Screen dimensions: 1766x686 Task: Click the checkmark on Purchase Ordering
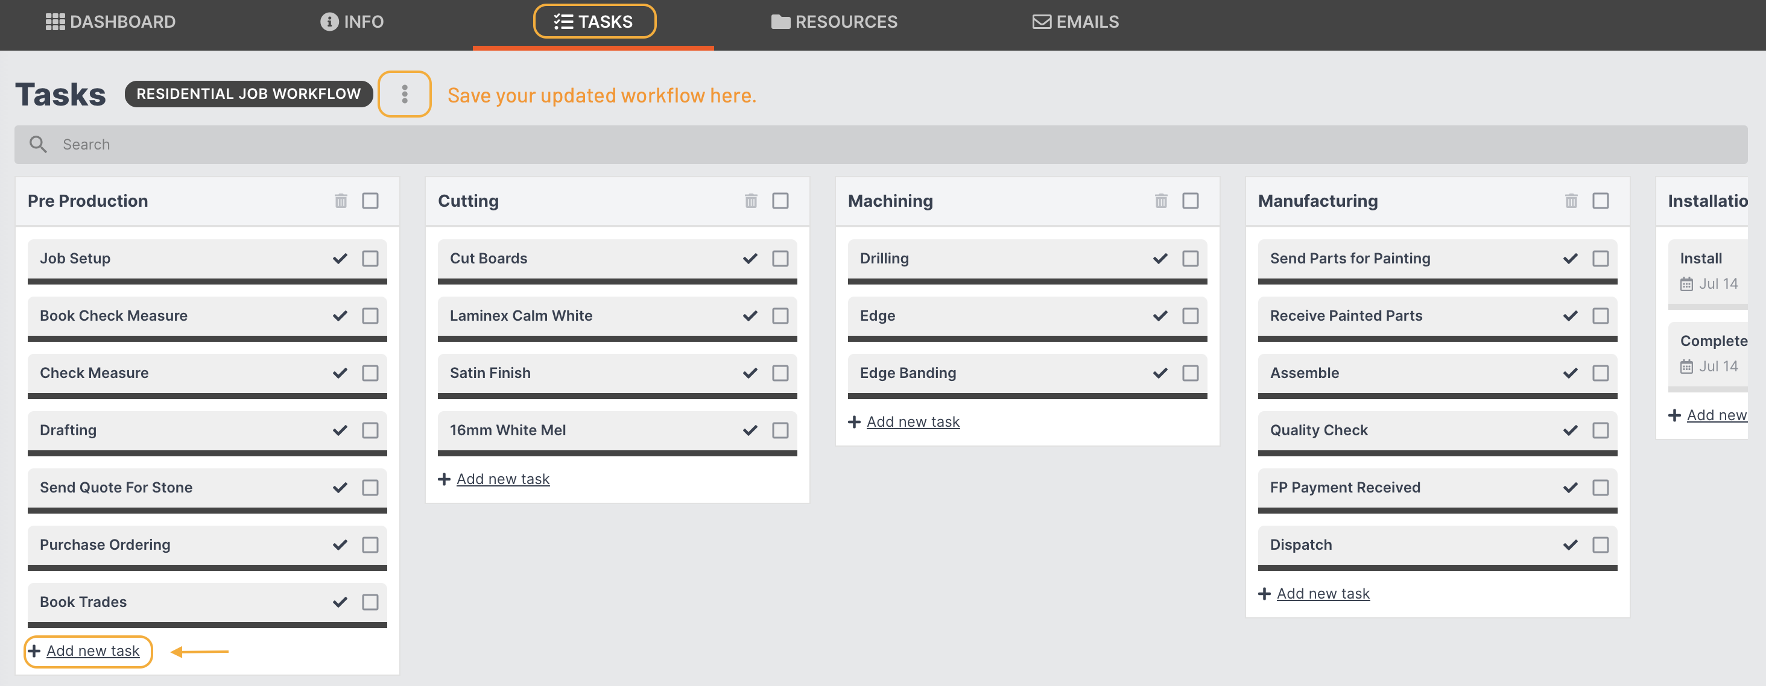pos(340,545)
